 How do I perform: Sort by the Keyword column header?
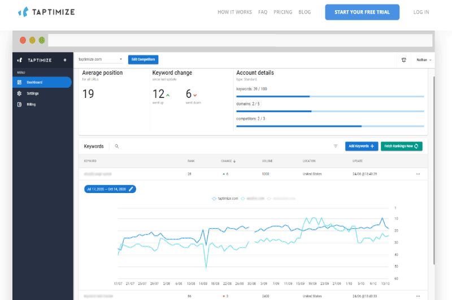point(90,161)
